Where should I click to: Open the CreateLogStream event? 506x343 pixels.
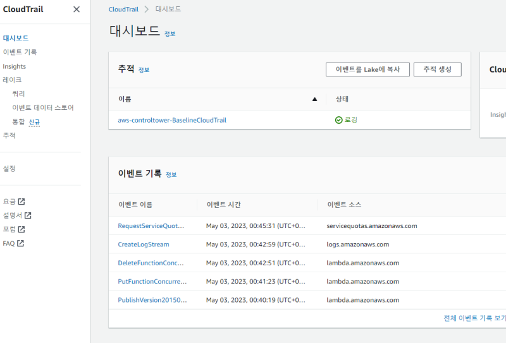[144, 244]
